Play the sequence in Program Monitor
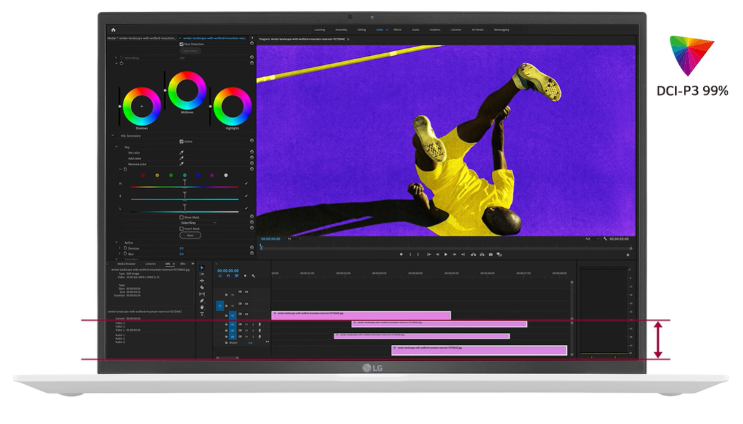Viewport: 743px width, 424px height. (446, 255)
